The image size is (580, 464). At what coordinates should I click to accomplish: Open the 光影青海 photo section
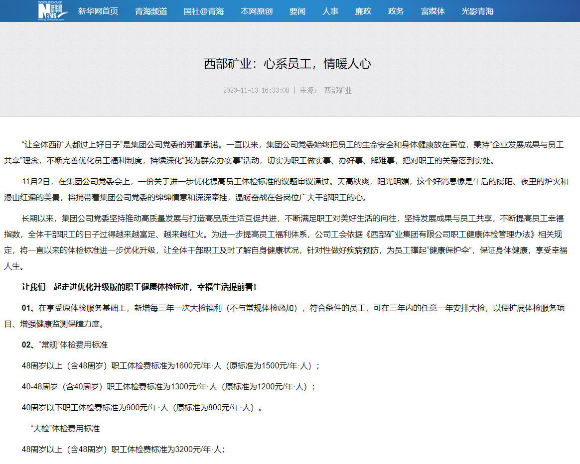[x=477, y=11]
